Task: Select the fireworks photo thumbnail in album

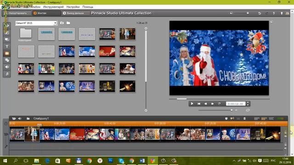Action: click(127, 86)
